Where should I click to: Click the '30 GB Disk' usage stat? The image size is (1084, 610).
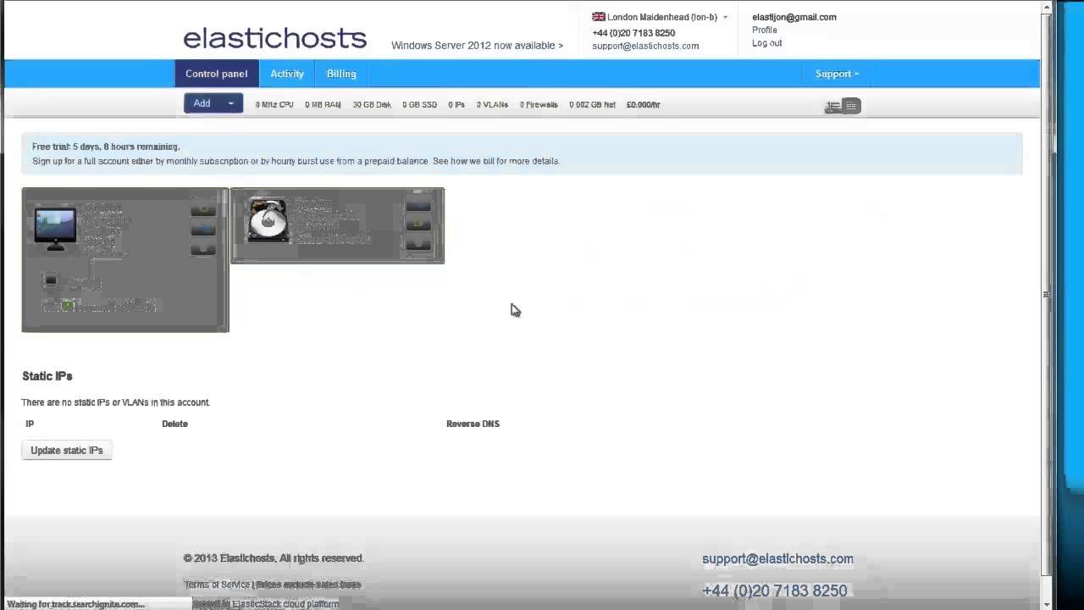pos(372,105)
